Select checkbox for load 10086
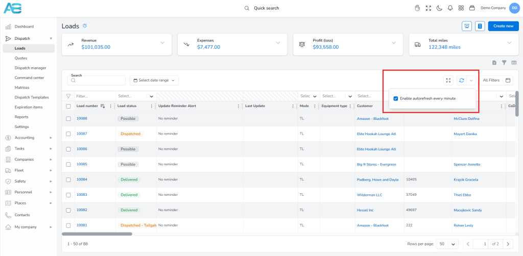Screen dimensions: 523x256 click(x=68, y=149)
